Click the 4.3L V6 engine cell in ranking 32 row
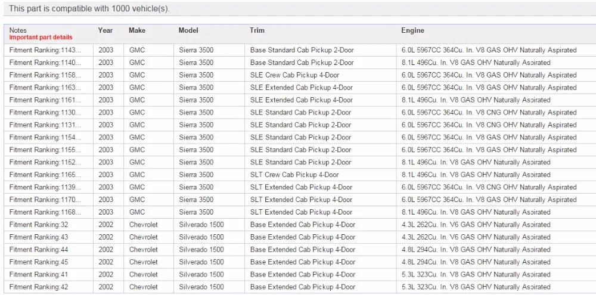The width and height of the screenshot is (596, 295). point(496,225)
